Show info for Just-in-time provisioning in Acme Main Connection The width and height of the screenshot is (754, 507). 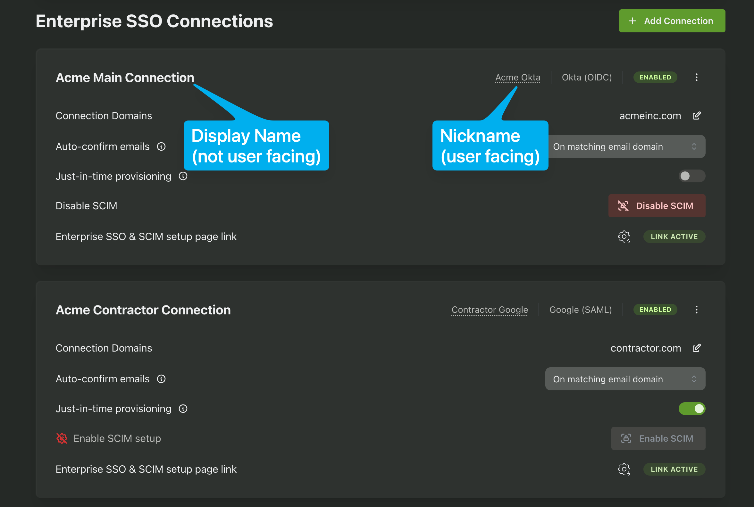point(183,176)
